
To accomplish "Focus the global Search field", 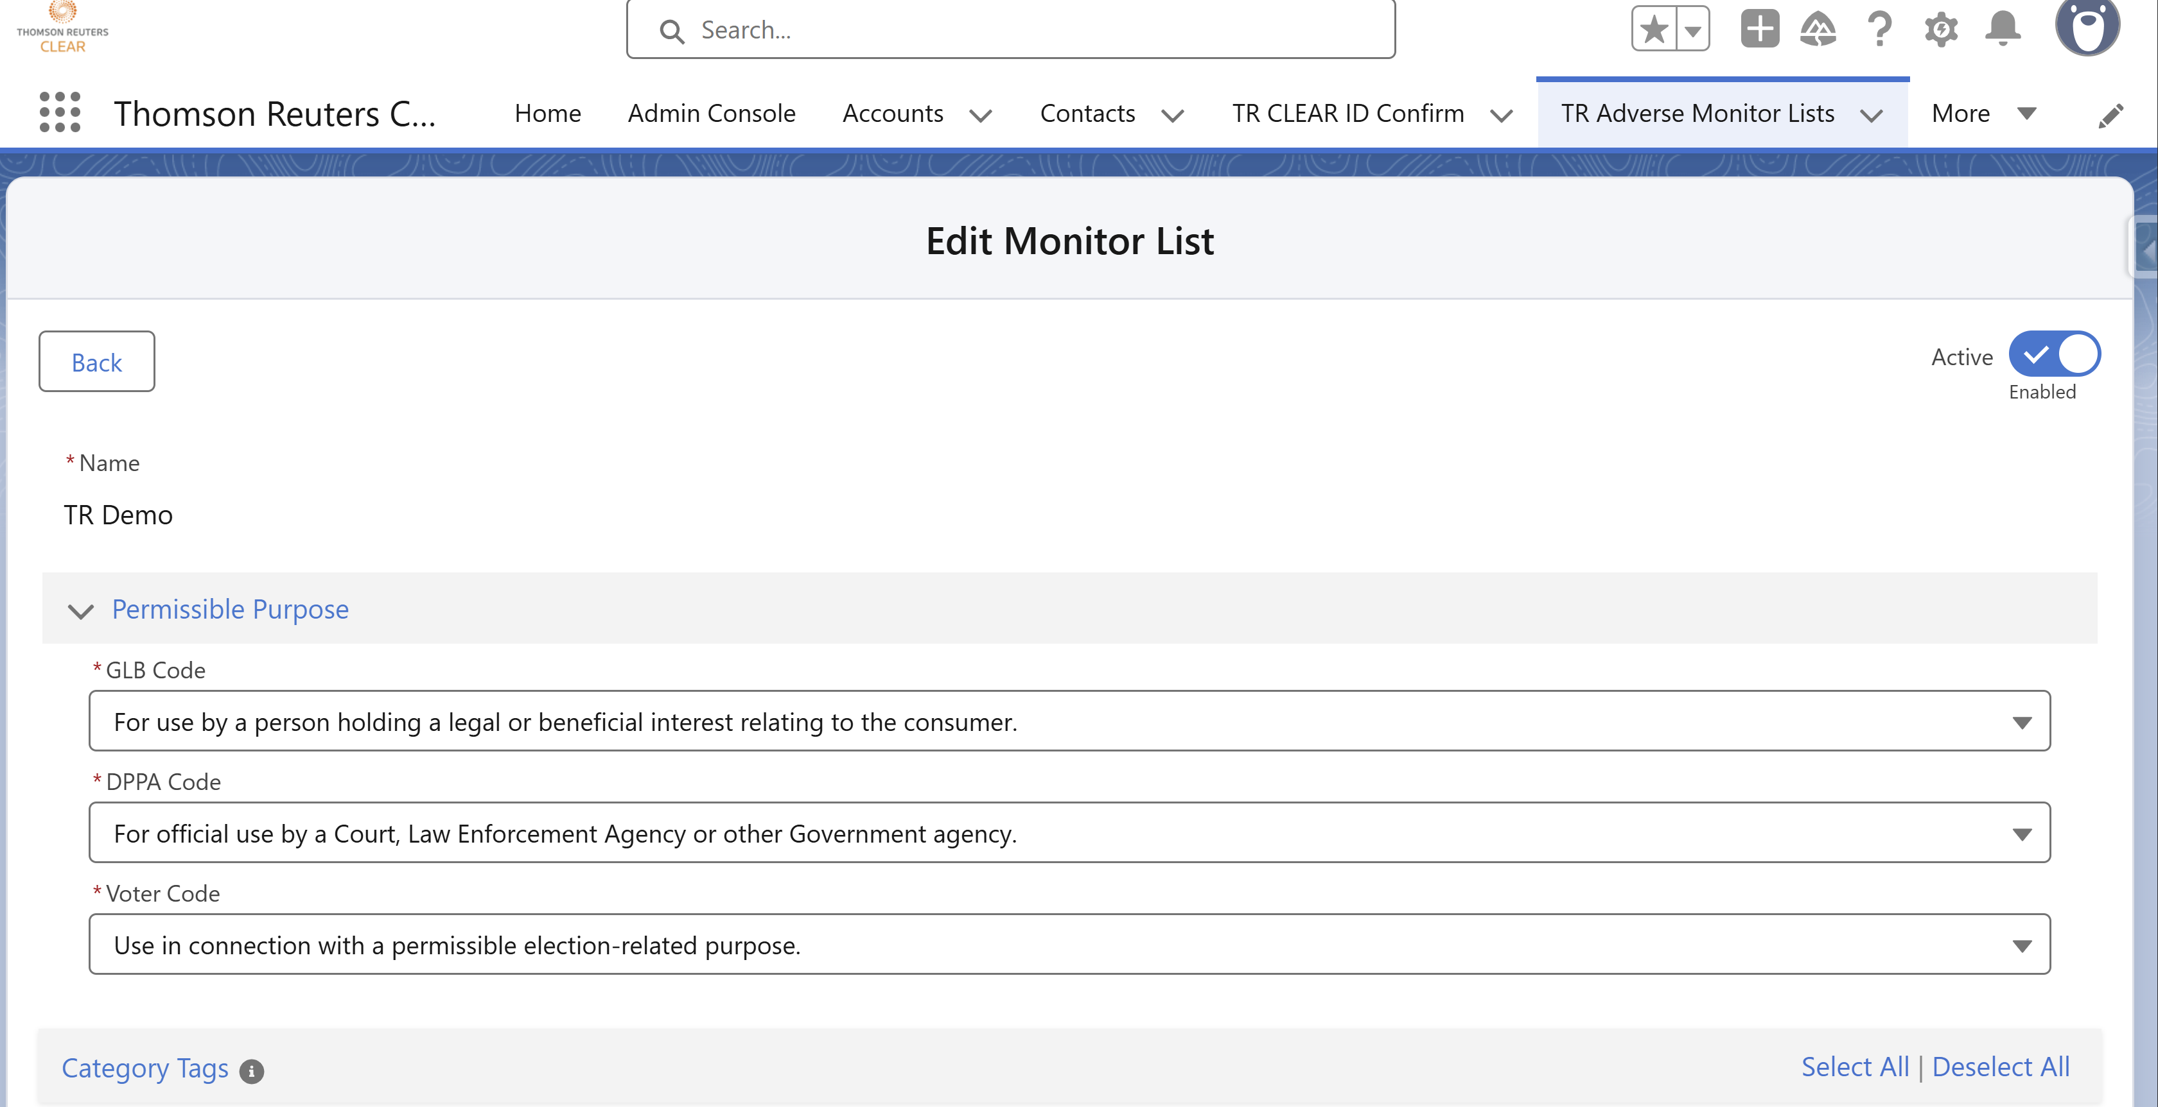I will [1010, 30].
